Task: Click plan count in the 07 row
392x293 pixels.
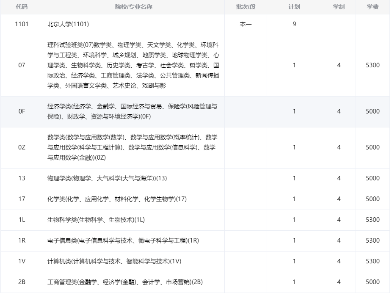Action: coord(294,65)
